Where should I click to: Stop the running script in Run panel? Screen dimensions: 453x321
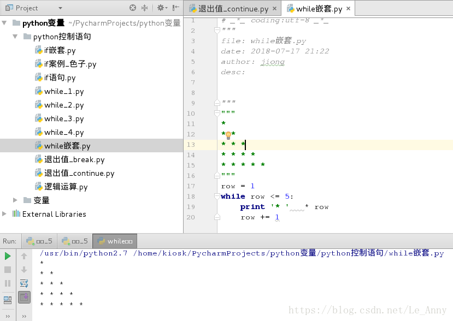[x=7, y=269]
